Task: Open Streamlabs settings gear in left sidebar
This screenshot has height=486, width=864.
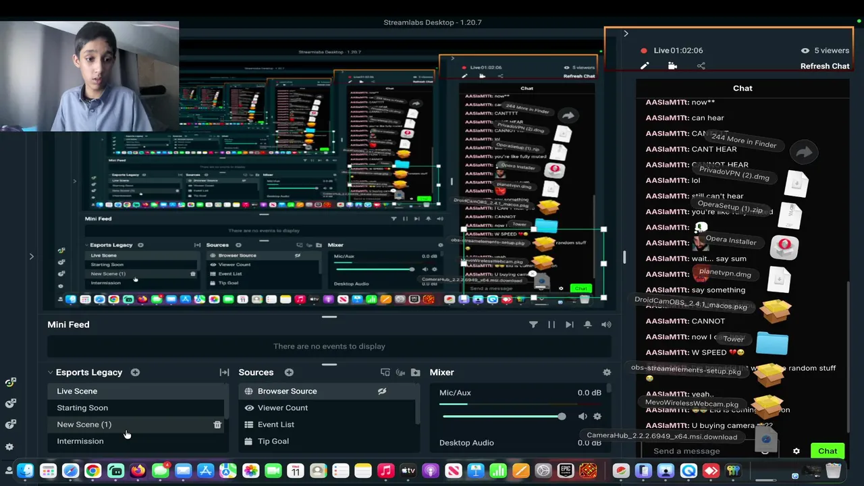Action: tap(9, 447)
